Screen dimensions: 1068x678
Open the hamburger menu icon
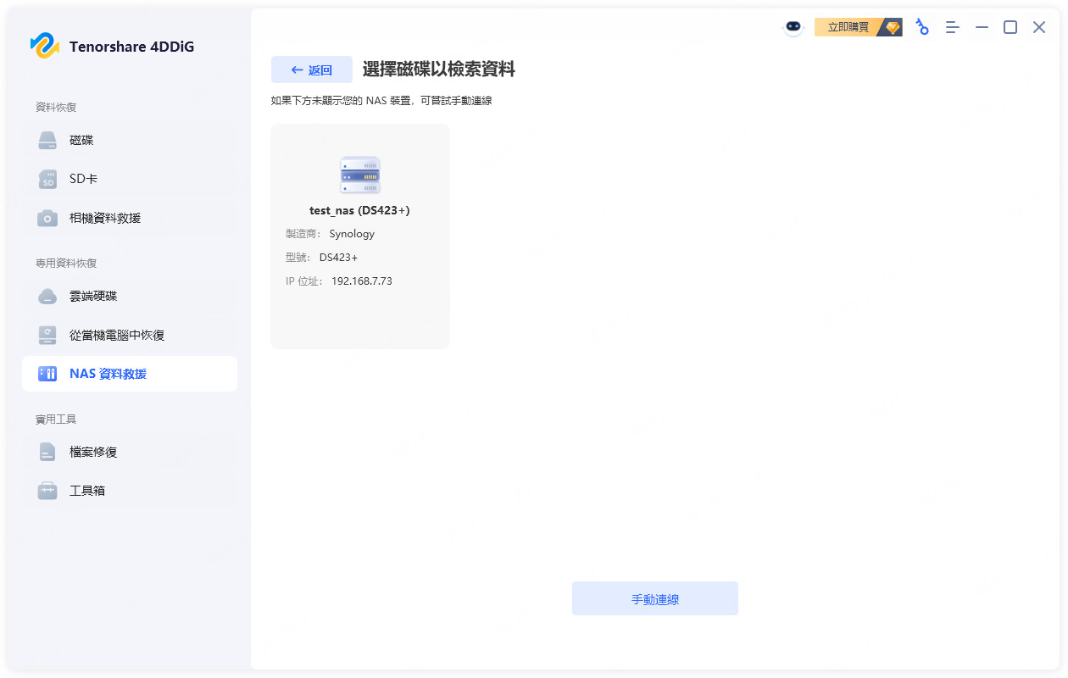point(953,27)
